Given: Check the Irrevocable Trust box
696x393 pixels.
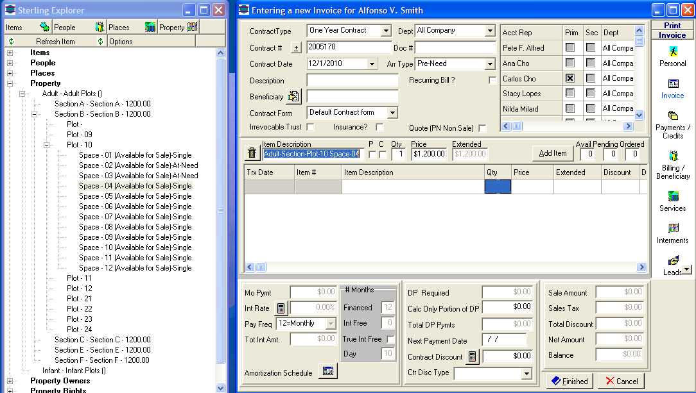Looking at the screenshot, I should [311, 128].
